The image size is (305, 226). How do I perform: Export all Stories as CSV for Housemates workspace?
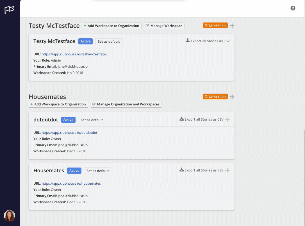[201, 170]
